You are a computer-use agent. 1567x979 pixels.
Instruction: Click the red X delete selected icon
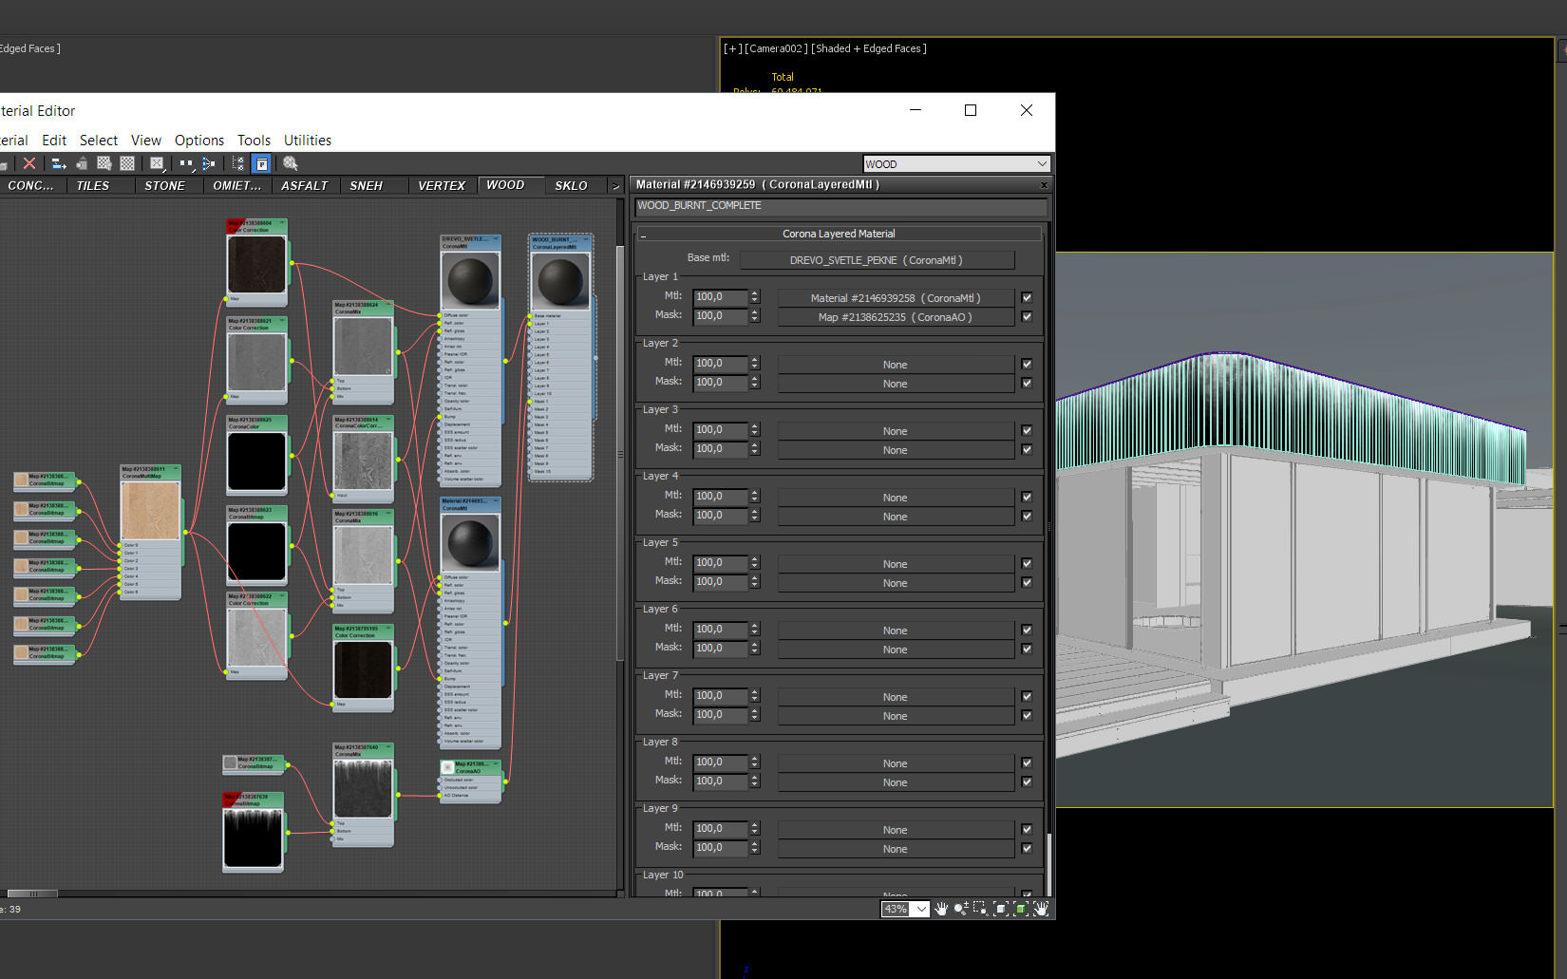tap(29, 163)
